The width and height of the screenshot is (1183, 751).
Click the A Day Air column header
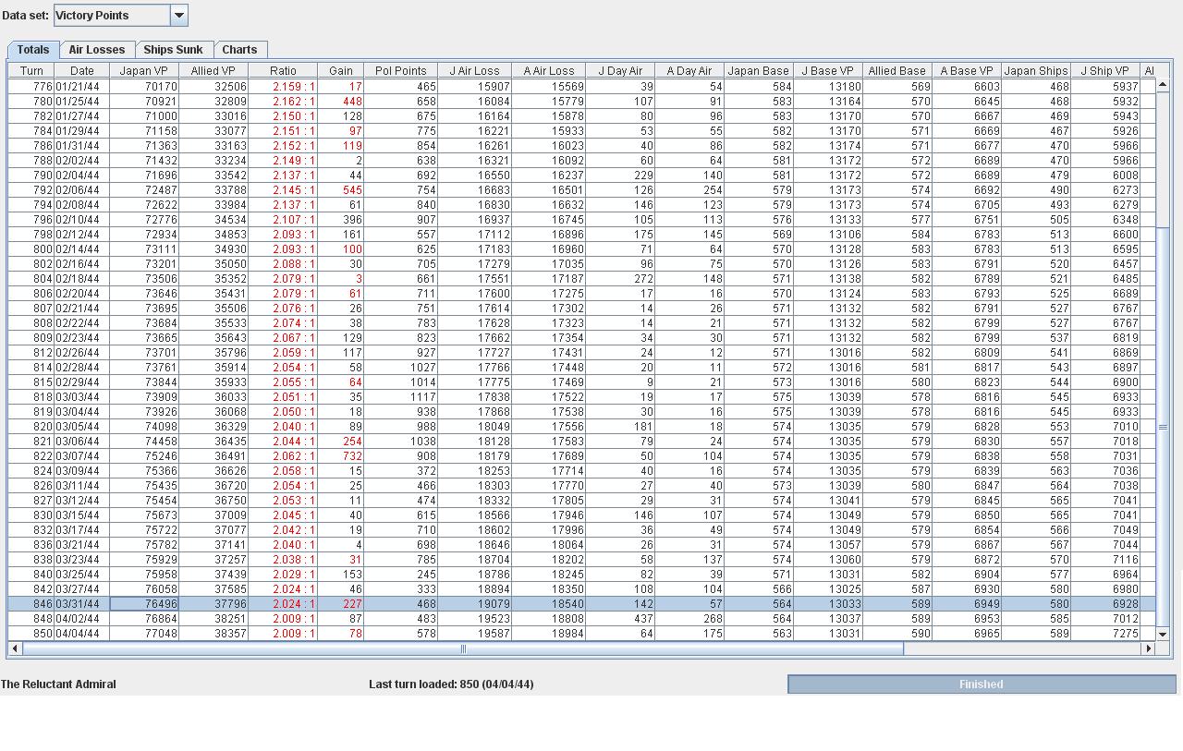pos(689,71)
